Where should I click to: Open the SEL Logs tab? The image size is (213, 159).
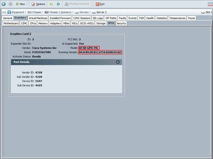(98, 18)
